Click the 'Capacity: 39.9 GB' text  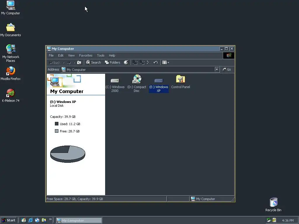click(63, 117)
